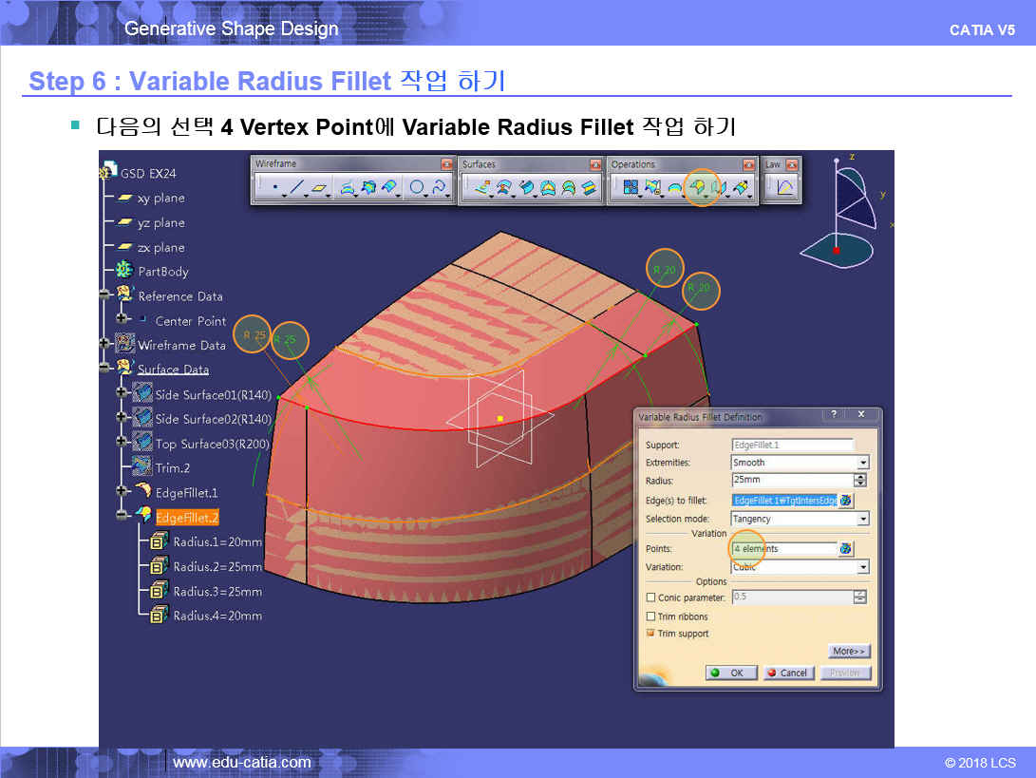The image size is (1036, 778).
Task: Click the selection icon beside Edge(s) to fillet
Action: (x=846, y=501)
